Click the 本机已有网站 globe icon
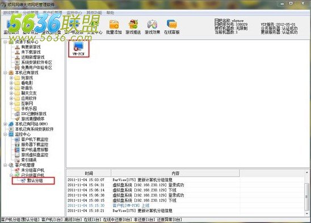This screenshot has height=223, width=311. point(11,124)
